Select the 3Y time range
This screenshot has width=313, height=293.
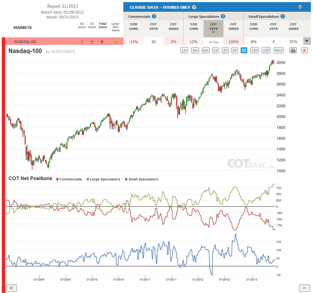pyautogui.click(x=234, y=50)
